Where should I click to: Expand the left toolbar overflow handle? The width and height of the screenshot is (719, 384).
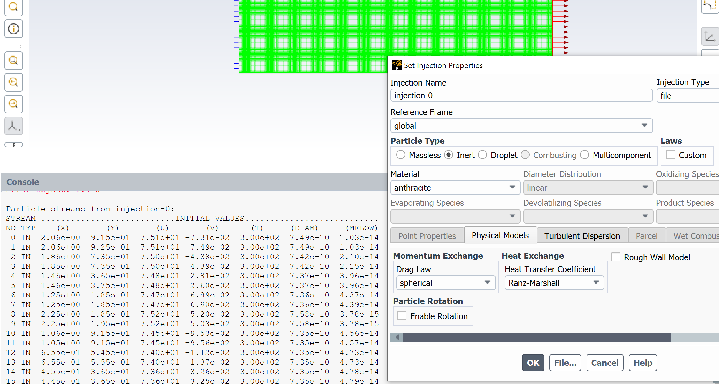[13, 145]
